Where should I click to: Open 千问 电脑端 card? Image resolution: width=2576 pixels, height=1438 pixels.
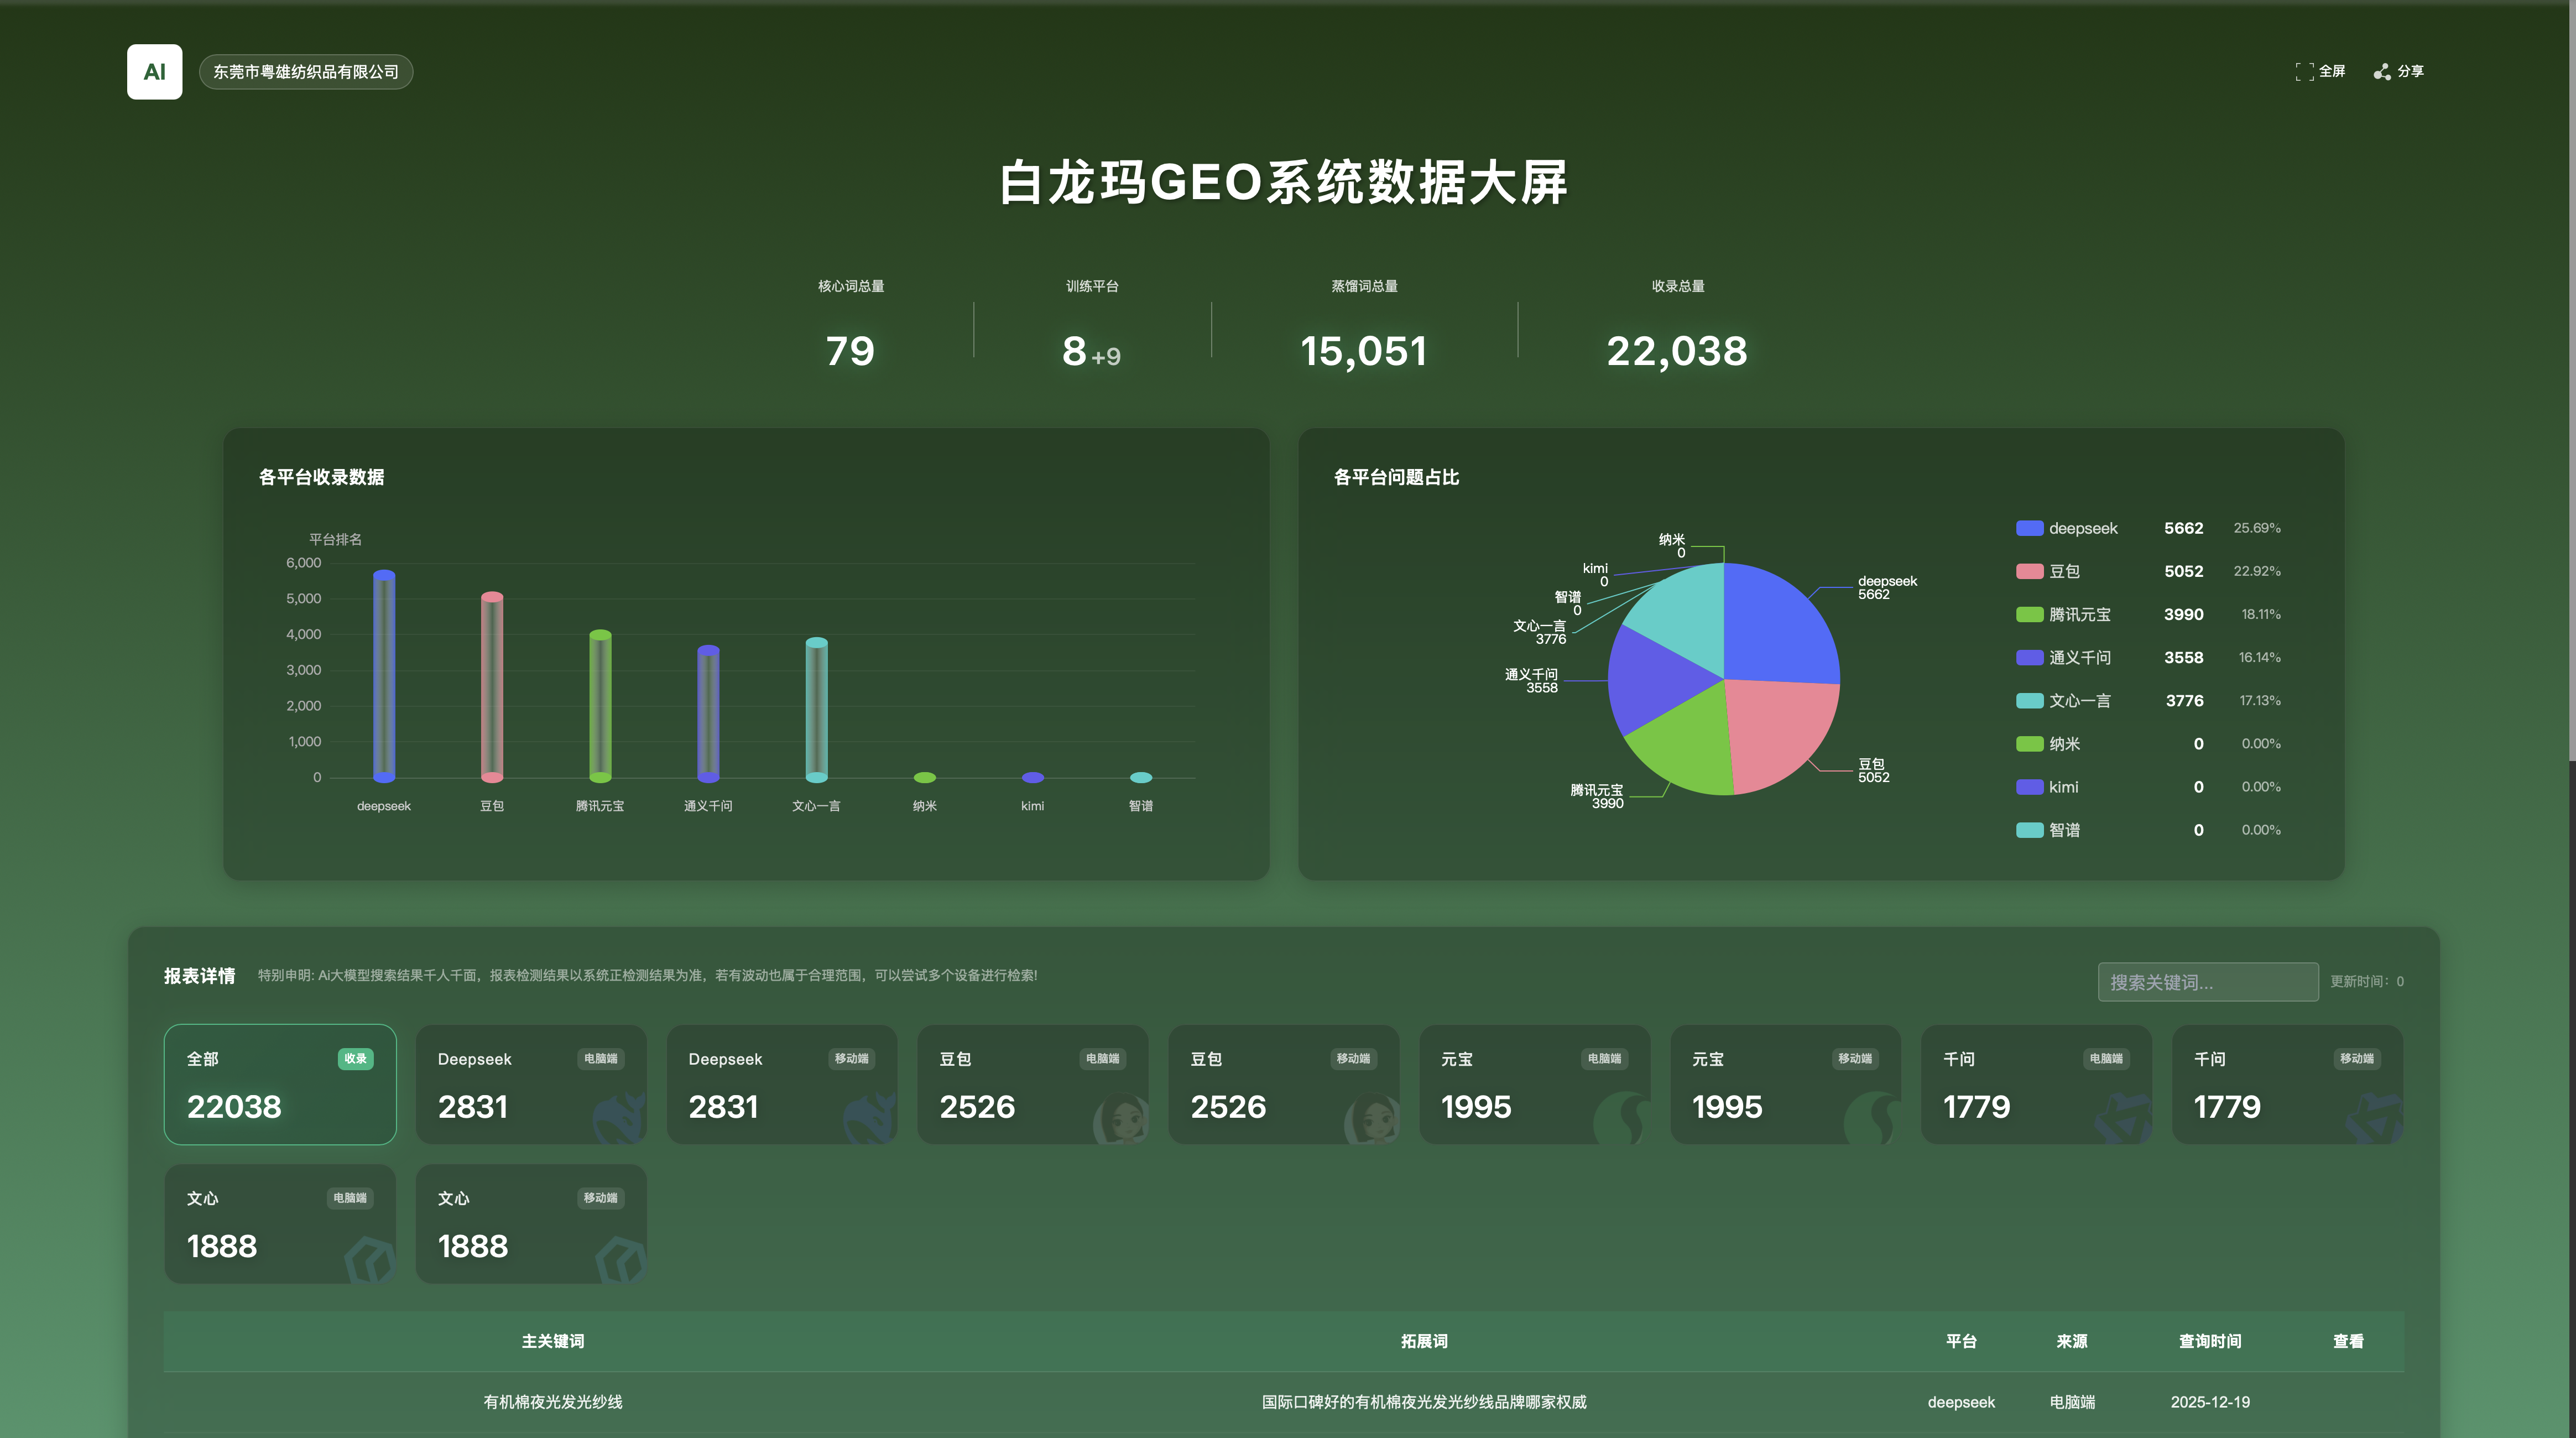(2037, 1084)
